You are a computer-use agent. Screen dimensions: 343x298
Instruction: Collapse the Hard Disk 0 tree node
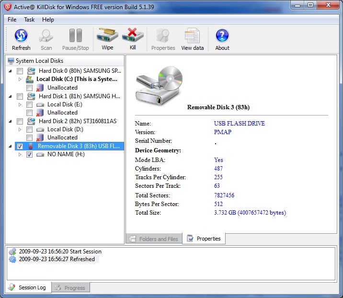click(x=10, y=71)
